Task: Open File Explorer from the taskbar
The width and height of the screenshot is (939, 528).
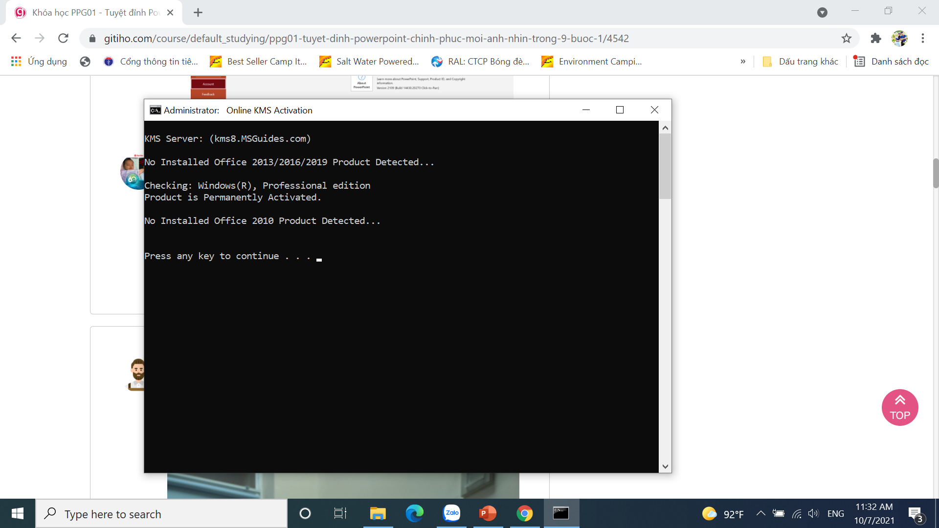Action: pos(378,513)
